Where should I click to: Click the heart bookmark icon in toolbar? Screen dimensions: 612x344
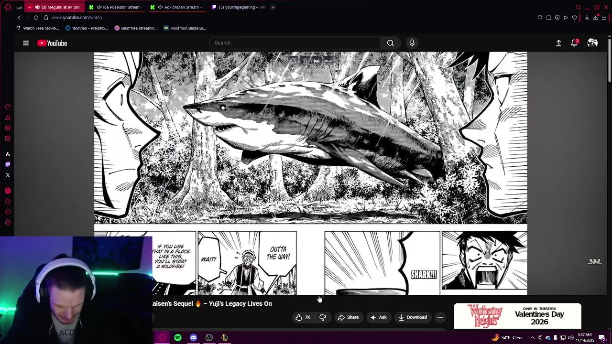574,18
